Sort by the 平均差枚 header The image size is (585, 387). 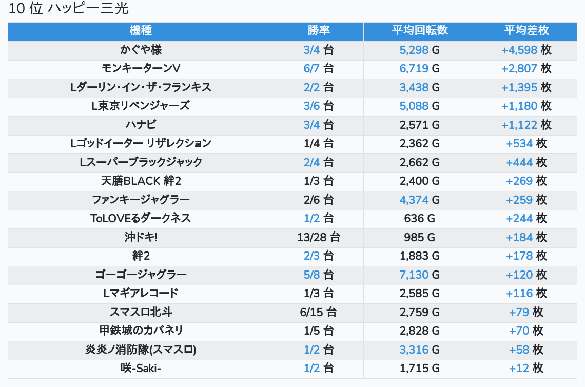click(x=526, y=31)
